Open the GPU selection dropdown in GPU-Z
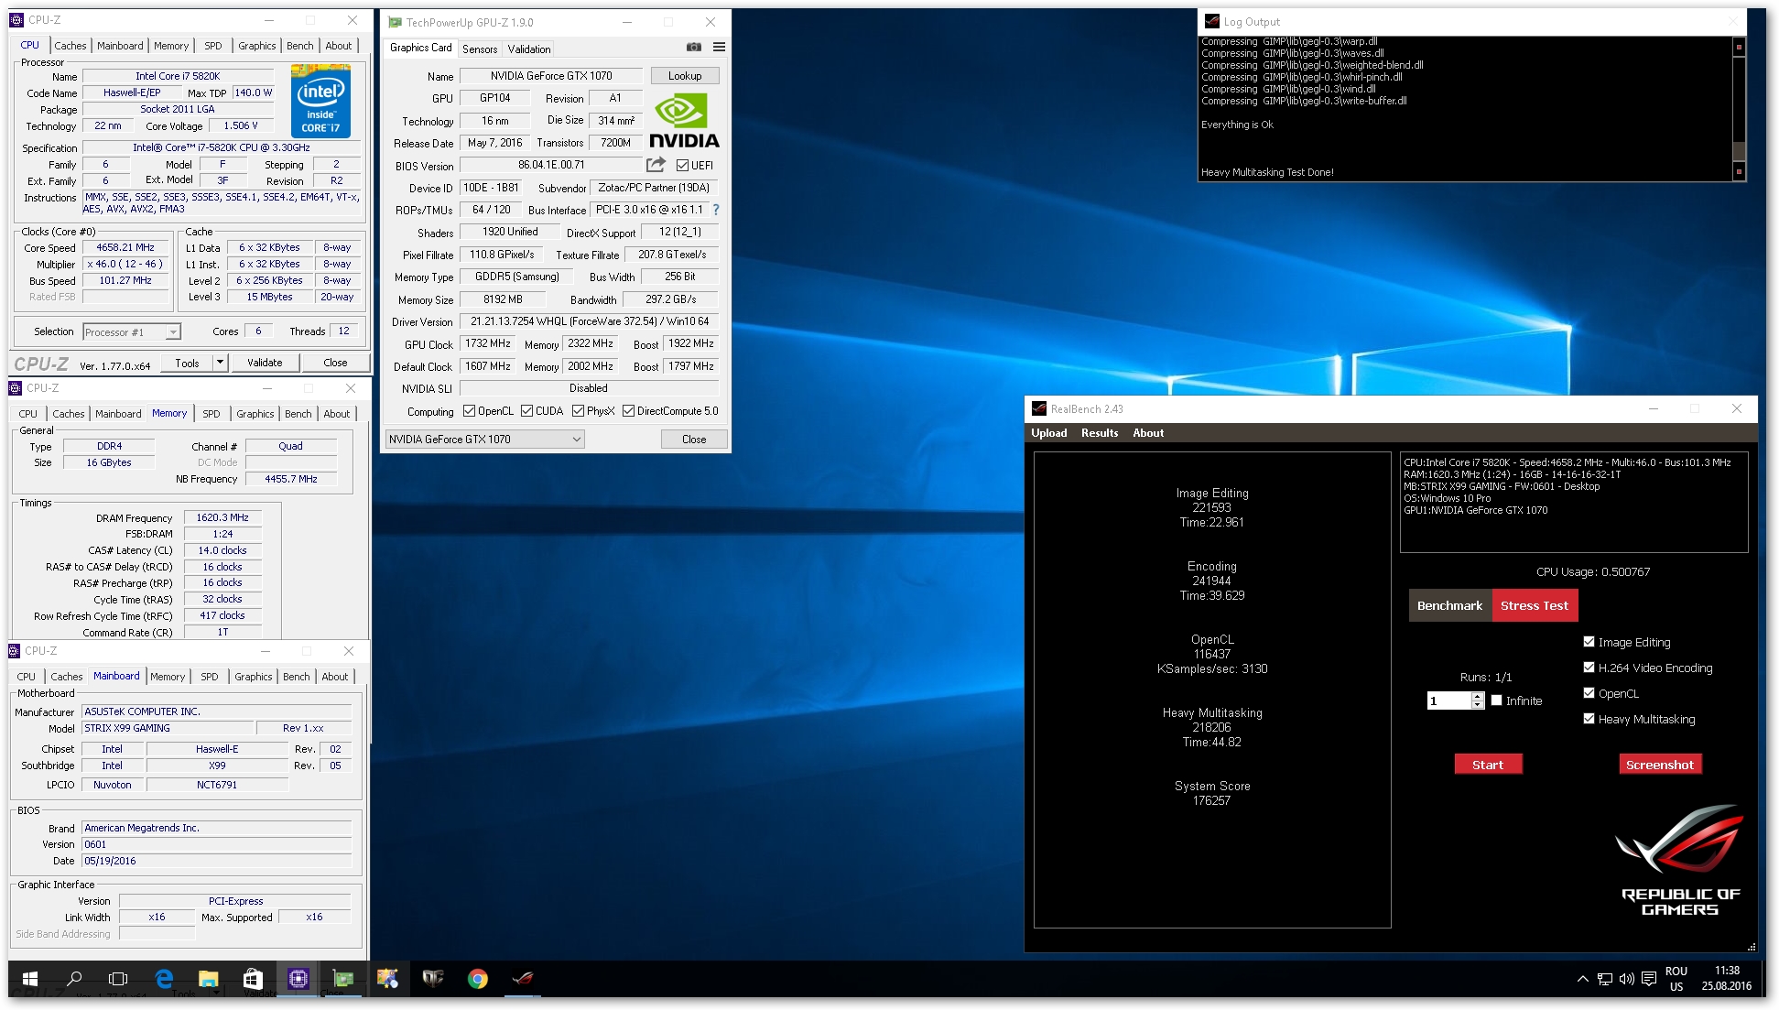Screen dimensions: 1779x1010 484,440
